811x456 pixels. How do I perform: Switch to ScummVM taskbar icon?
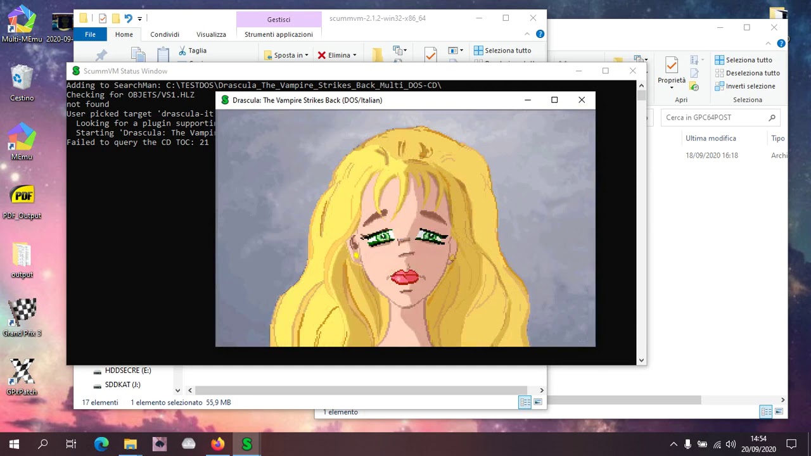point(247,444)
